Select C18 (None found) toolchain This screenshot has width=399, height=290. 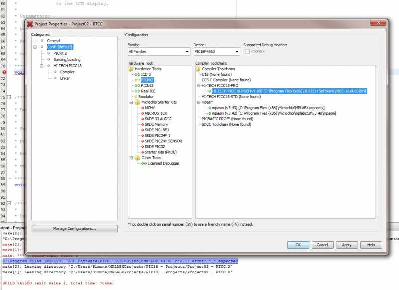coord(217,74)
